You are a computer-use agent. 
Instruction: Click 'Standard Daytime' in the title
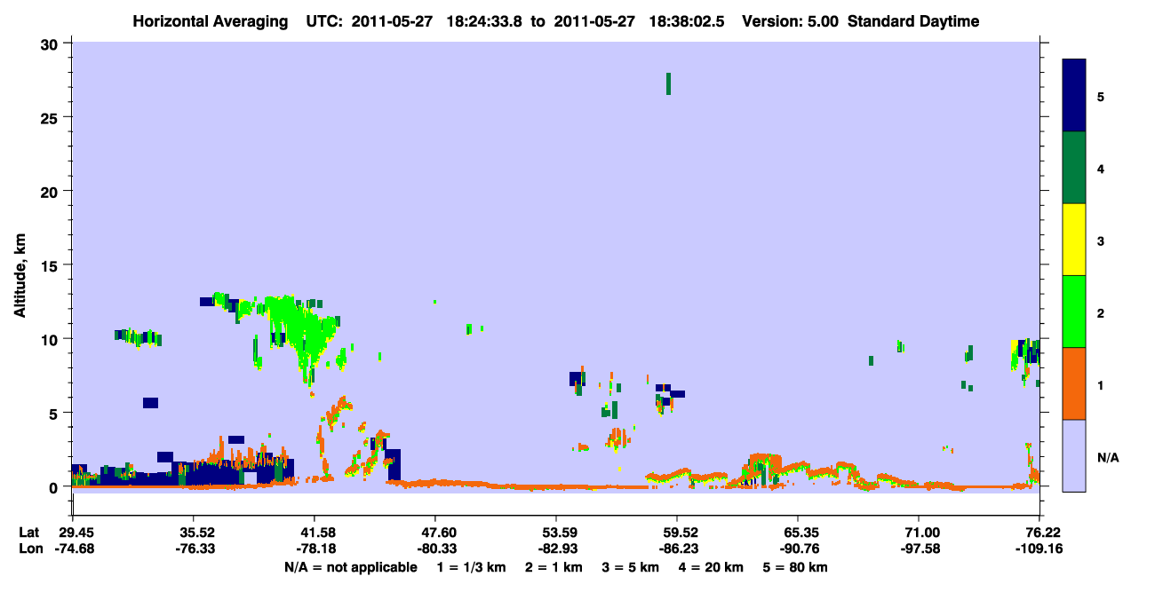tap(913, 21)
